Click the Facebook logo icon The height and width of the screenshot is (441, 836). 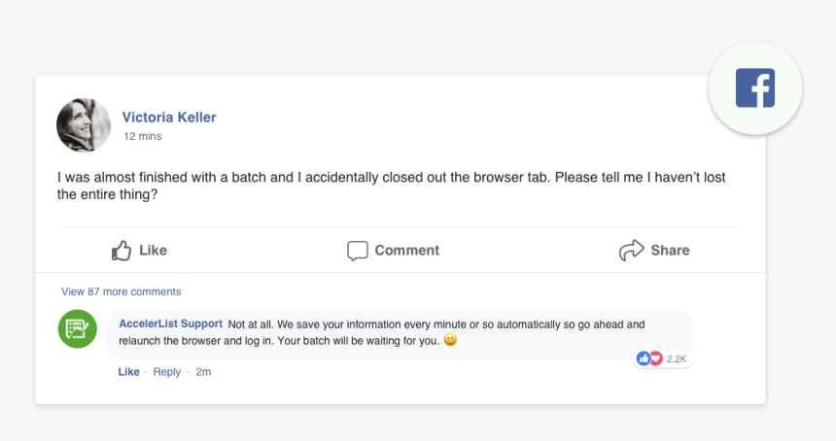tap(755, 87)
